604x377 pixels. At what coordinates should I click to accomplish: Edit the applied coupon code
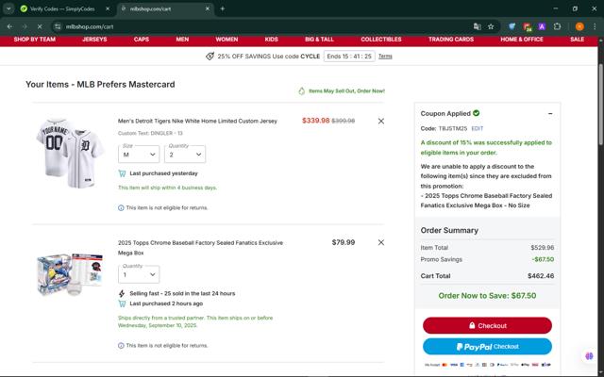(477, 128)
